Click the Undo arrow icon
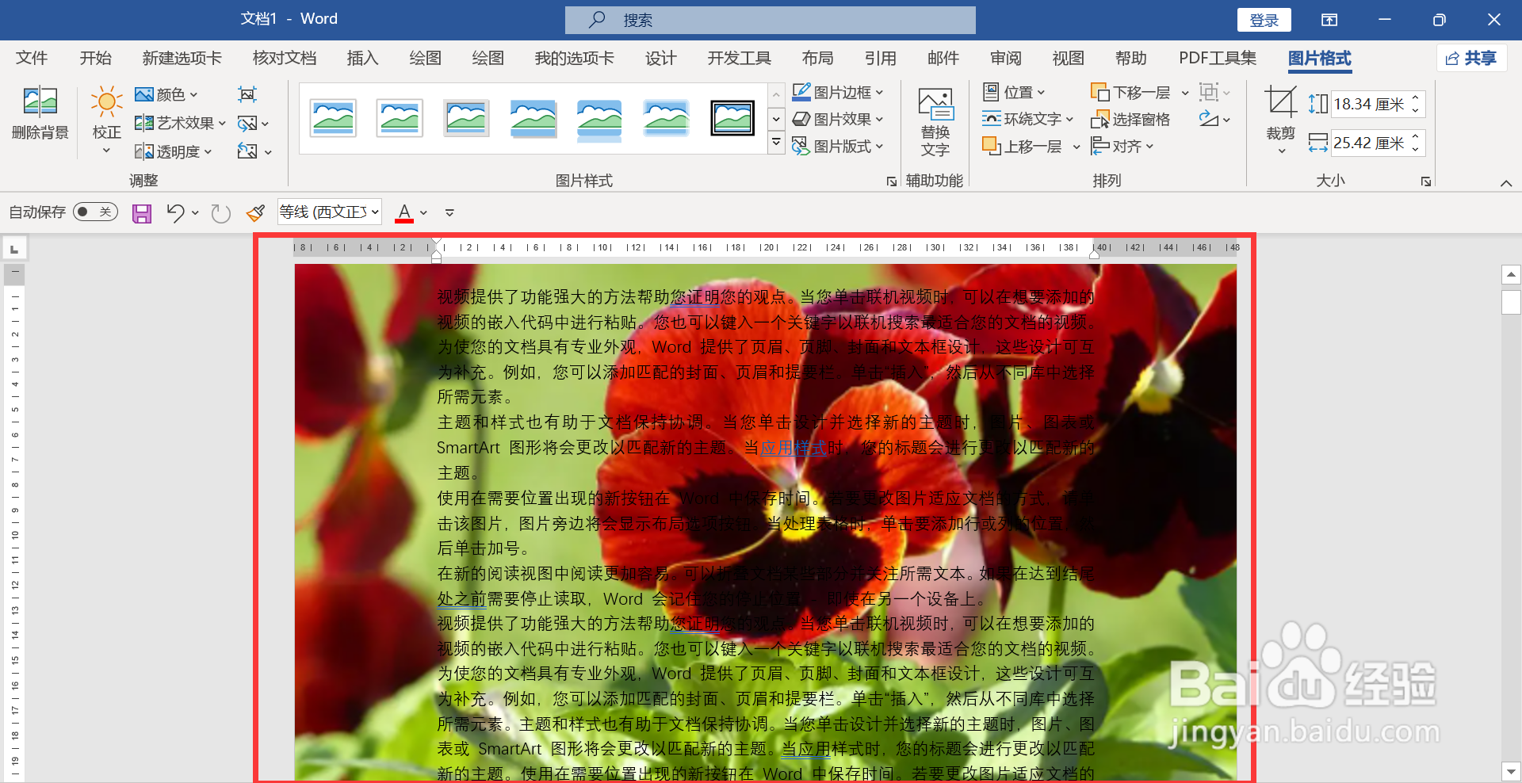 (175, 212)
